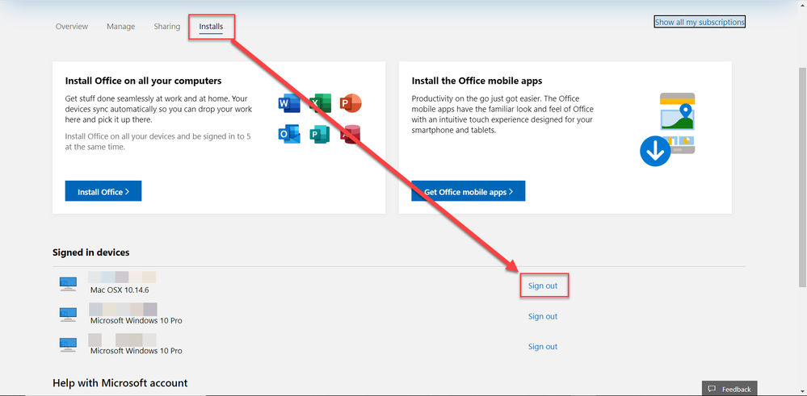This screenshot has width=807, height=396.
Task: Click the Feedback chat bubble icon
Action: 712,389
